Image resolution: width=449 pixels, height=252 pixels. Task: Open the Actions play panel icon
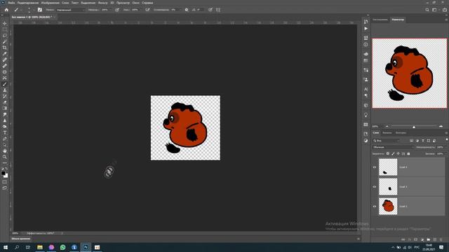click(x=366, y=29)
